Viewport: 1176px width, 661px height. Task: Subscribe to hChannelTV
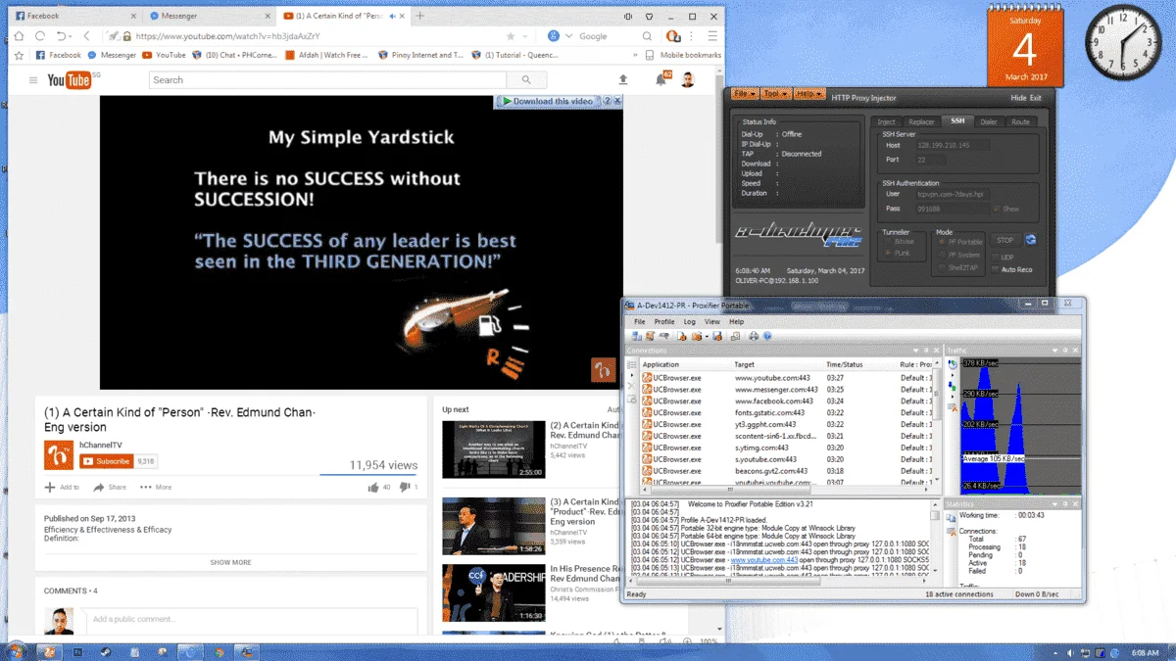click(x=106, y=461)
